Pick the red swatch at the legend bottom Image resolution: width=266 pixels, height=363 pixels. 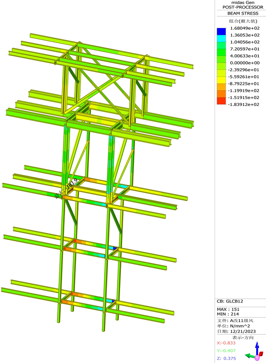[x=221, y=101]
